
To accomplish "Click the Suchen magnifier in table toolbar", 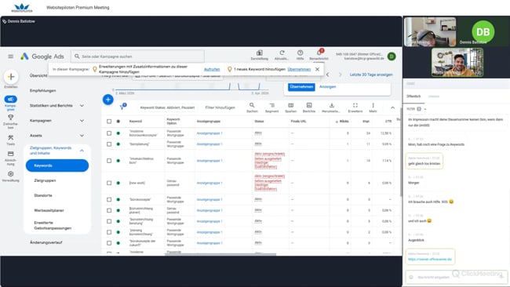I will pos(252,105).
